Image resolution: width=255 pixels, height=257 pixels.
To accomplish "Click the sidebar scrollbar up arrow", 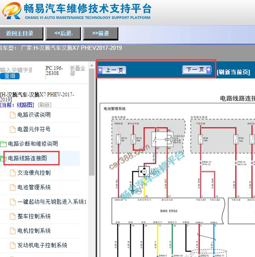I will pyautogui.click(x=92, y=65).
